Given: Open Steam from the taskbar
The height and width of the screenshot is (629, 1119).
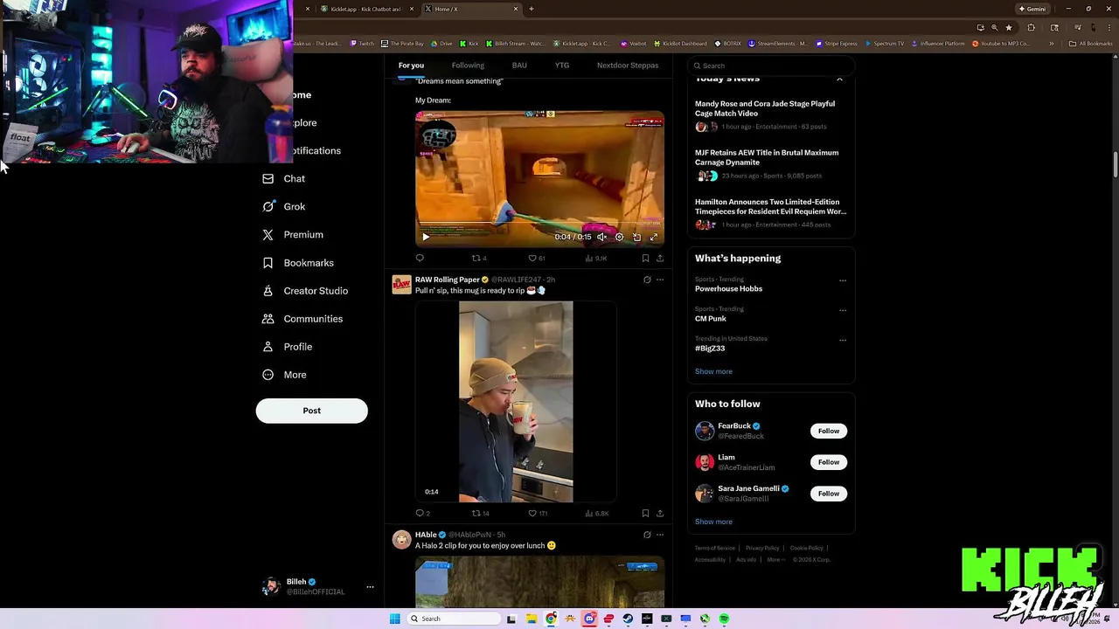Looking at the screenshot, I should pyautogui.click(x=628, y=619).
